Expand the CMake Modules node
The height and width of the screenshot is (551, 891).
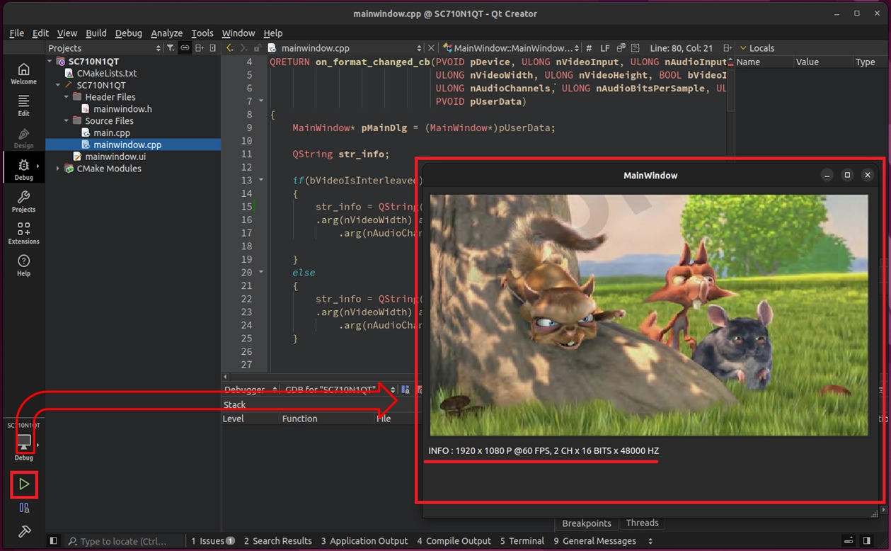[x=59, y=169]
